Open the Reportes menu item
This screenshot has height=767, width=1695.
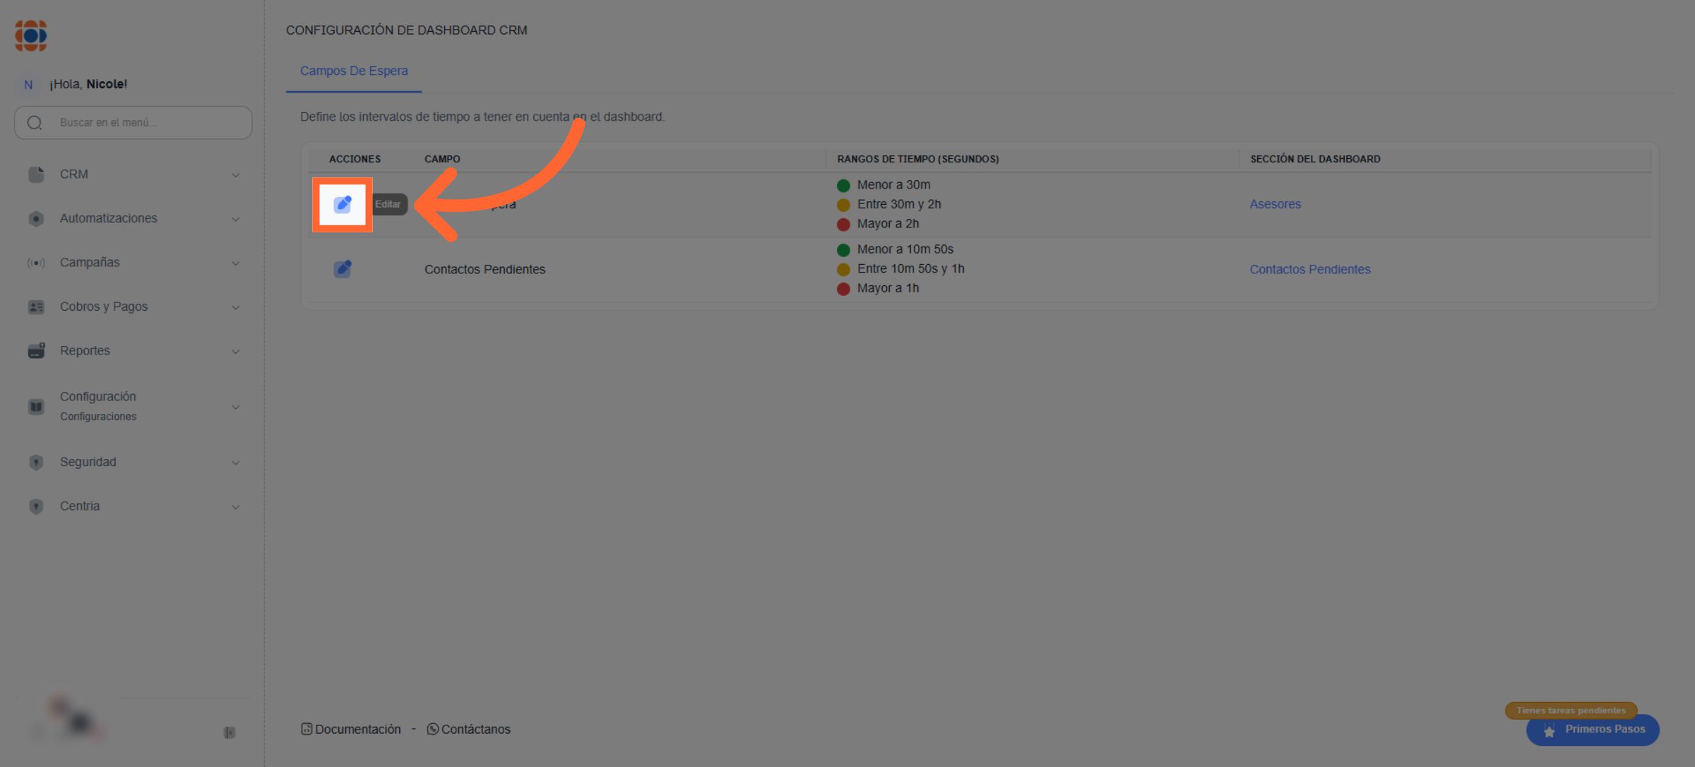85,350
